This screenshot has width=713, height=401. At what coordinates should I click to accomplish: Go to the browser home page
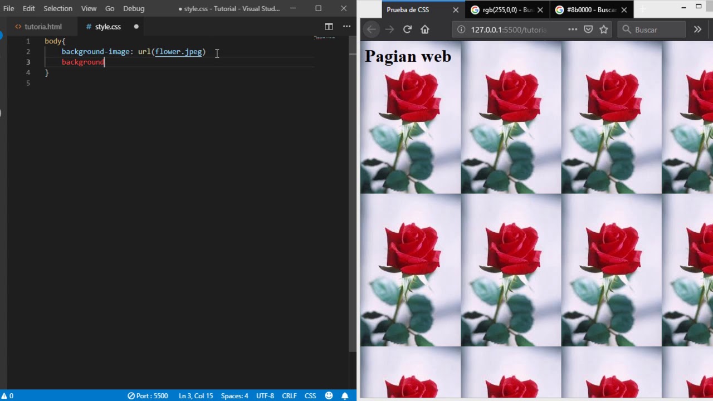[x=425, y=30]
